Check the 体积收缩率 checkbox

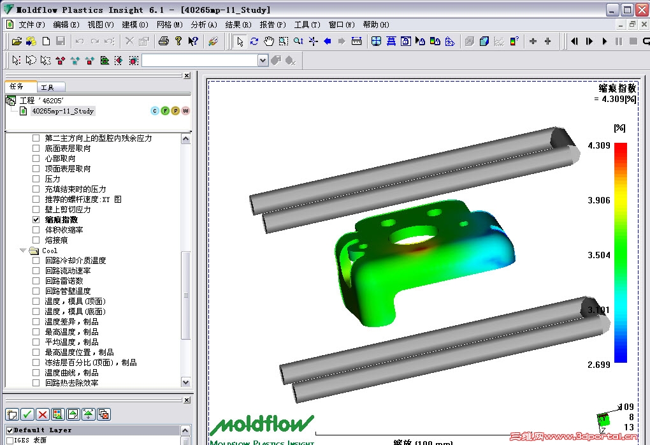pos(36,230)
